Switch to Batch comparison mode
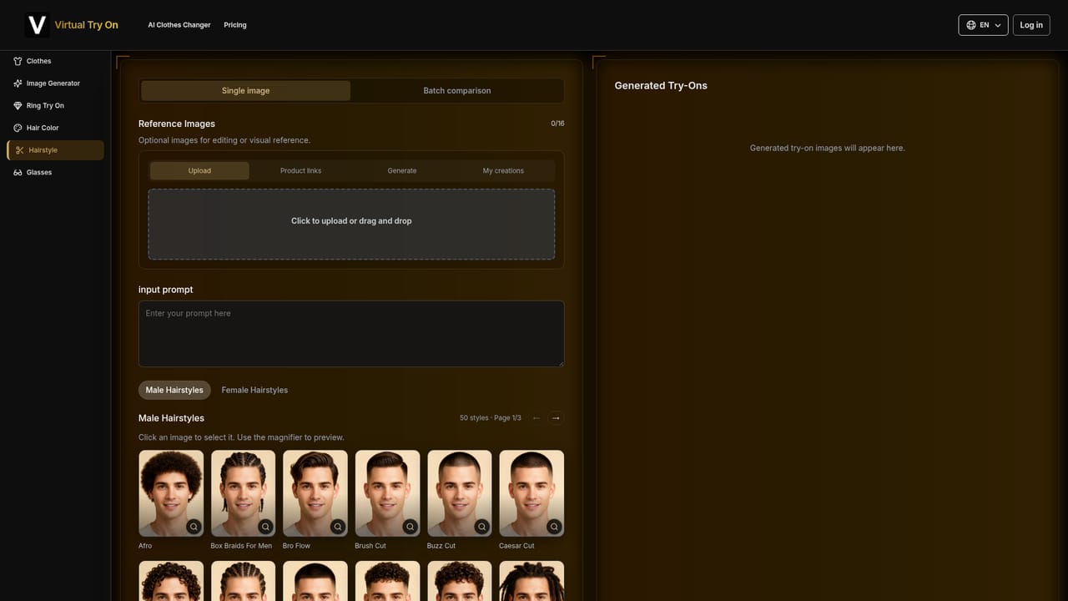The image size is (1068, 601). [457, 91]
